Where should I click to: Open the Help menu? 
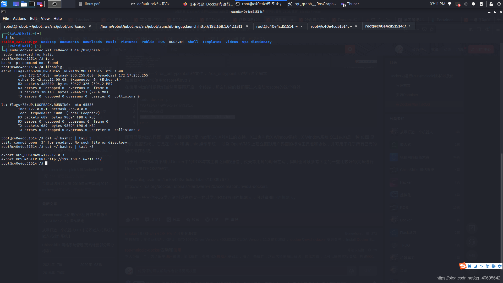coord(58,19)
